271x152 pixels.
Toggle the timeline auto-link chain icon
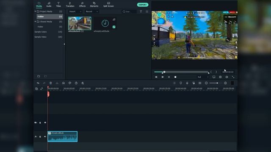pyautogui.click(x=41, y=89)
